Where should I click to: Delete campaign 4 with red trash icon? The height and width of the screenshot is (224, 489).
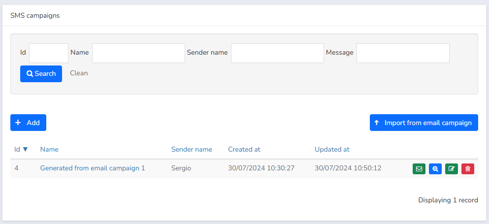(x=468, y=169)
